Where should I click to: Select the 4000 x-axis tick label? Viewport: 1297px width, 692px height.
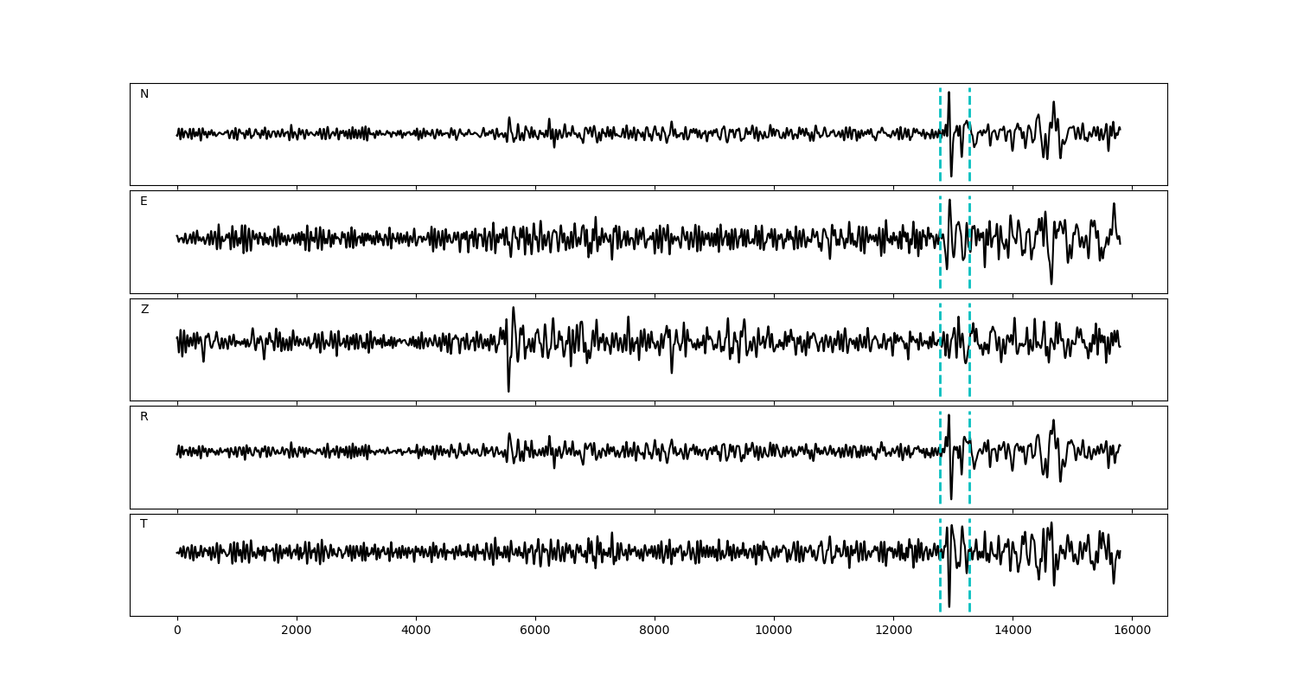pos(416,631)
